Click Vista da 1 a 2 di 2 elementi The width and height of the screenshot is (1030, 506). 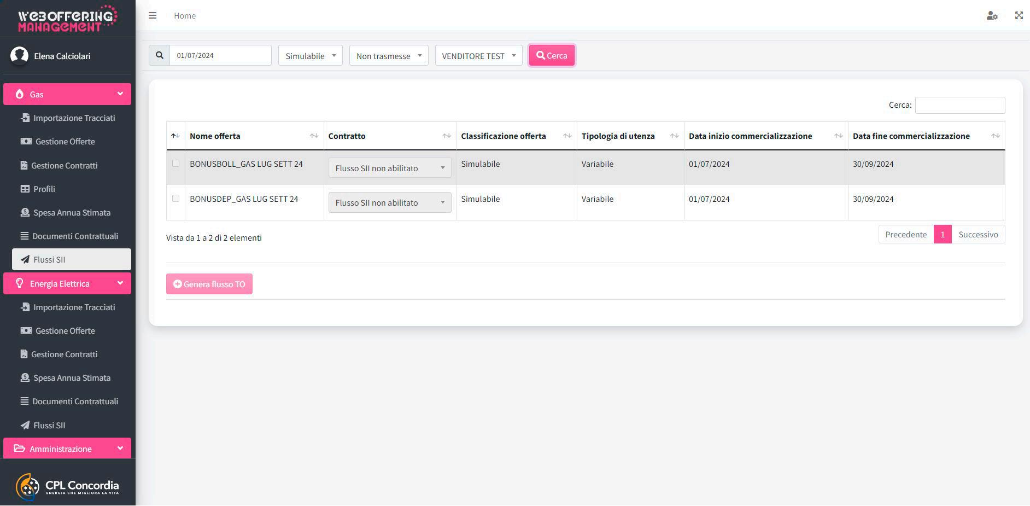[x=214, y=237]
